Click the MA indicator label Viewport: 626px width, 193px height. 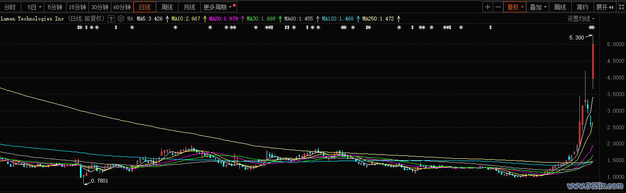pos(130,19)
